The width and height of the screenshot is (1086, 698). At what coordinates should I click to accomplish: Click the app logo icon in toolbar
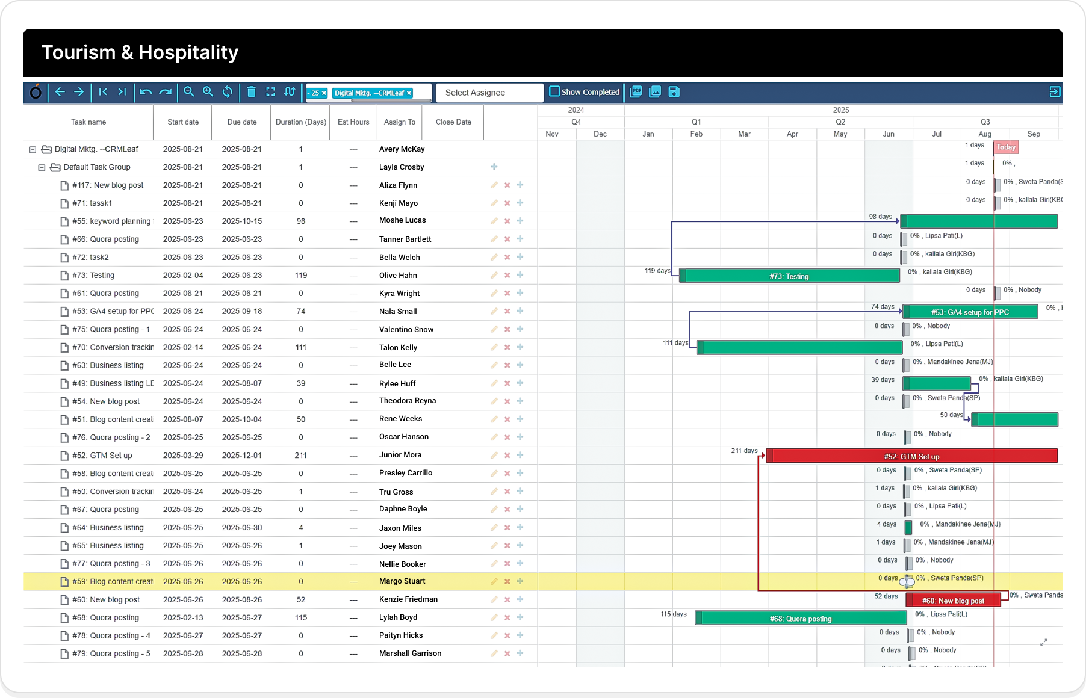coord(36,92)
